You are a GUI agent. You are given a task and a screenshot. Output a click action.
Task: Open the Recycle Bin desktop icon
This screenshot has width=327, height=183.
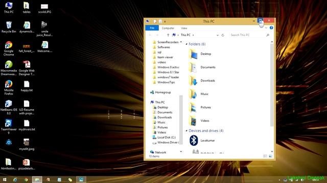click(x=9, y=27)
